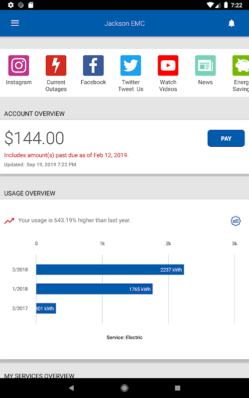Image resolution: width=249 pixels, height=398 pixels.
Task: Select the Energy Savings piggy bank icon
Action: [241, 66]
